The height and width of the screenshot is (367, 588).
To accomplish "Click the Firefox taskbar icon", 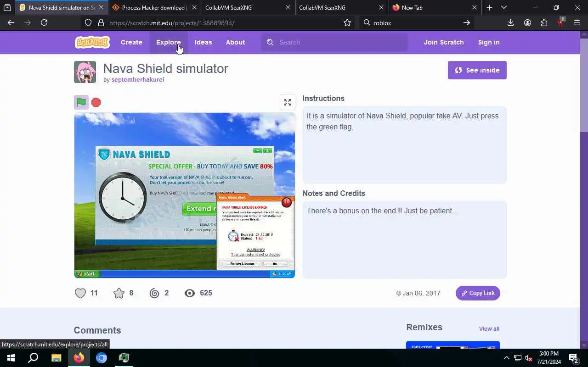I will pos(79,358).
